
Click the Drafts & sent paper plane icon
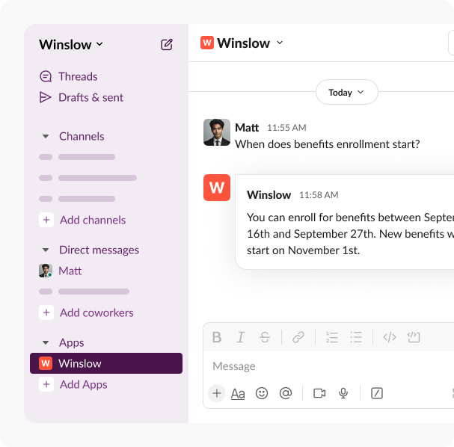tap(45, 97)
